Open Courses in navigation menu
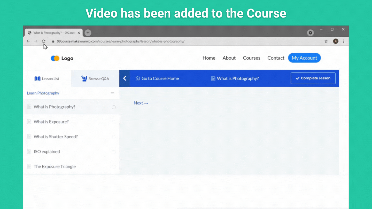The height and width of the screenshot is (209, 372). (251, 58)
